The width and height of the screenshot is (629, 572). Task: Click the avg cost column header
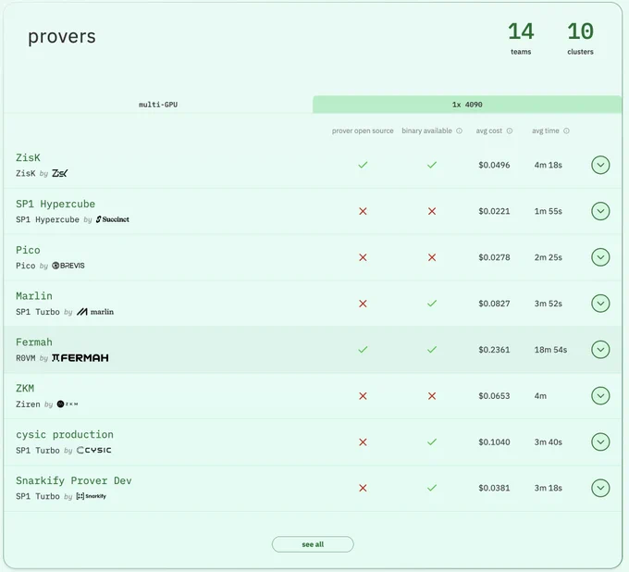pos(489,131)
